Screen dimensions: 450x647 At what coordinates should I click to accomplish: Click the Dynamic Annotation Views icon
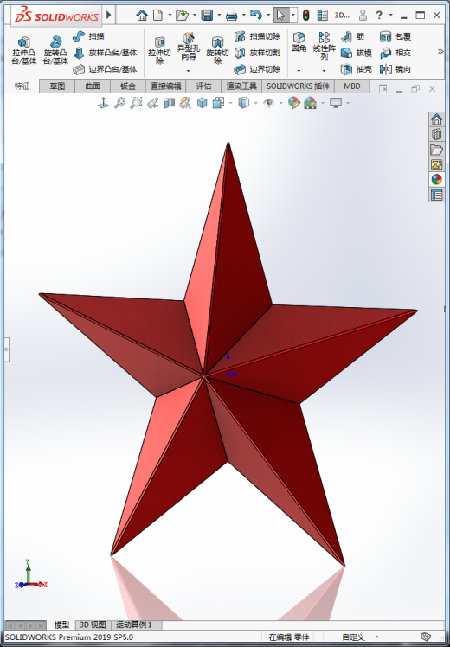coord(185,102)
